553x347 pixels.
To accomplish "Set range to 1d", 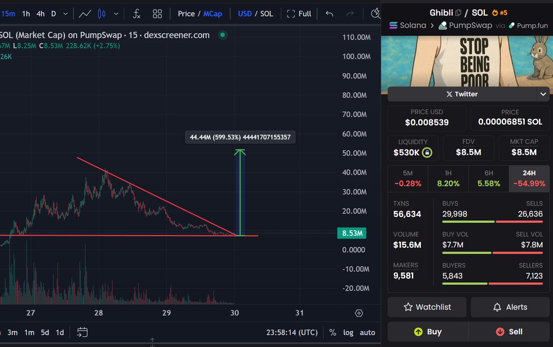I will [x=60, y=332].
